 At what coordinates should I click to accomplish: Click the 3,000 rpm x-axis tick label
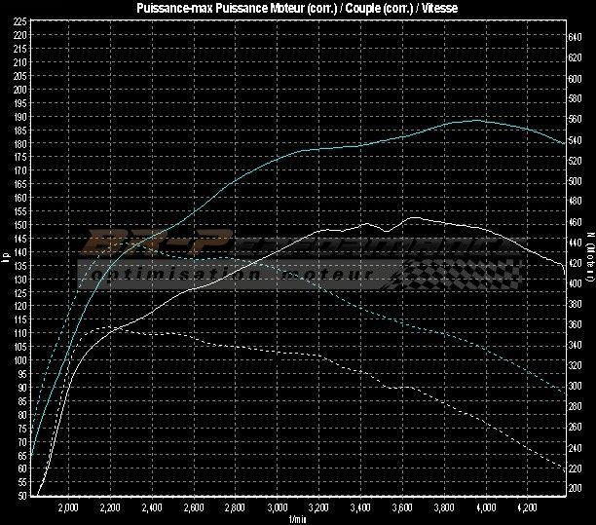point(277,507)
